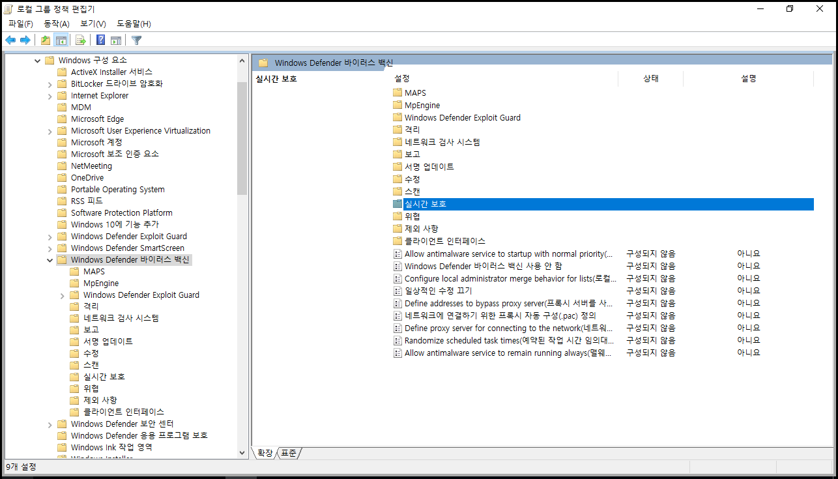838x479 pixels.
Task: Open the 파일(F) menu
Action: (21, 23)
